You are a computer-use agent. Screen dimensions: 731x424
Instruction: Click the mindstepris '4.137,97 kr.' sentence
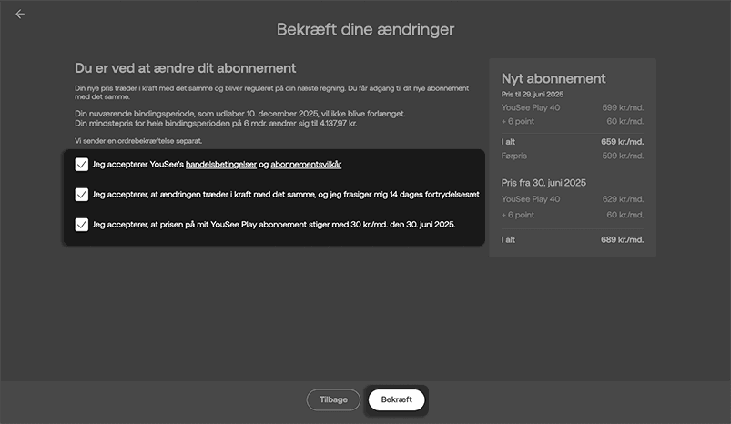point(216,124)
